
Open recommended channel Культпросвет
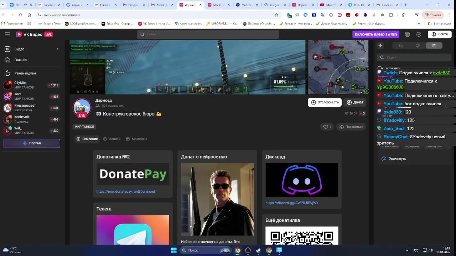[31, 108]
